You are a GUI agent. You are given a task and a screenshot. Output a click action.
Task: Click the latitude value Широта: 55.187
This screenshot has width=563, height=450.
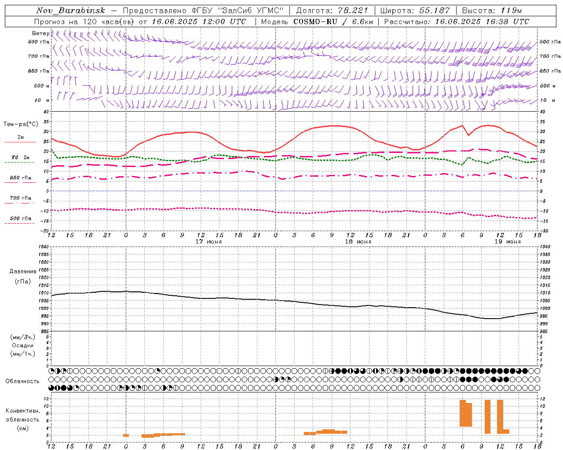click(x=415, y=11)
